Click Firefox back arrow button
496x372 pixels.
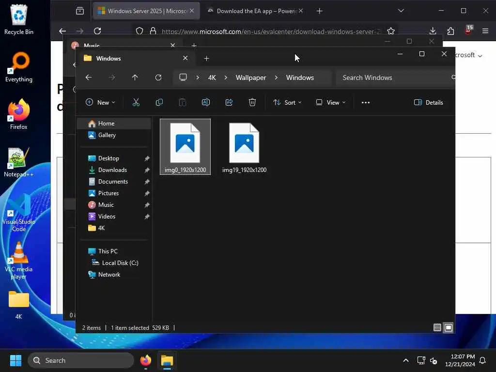(62, 31)
